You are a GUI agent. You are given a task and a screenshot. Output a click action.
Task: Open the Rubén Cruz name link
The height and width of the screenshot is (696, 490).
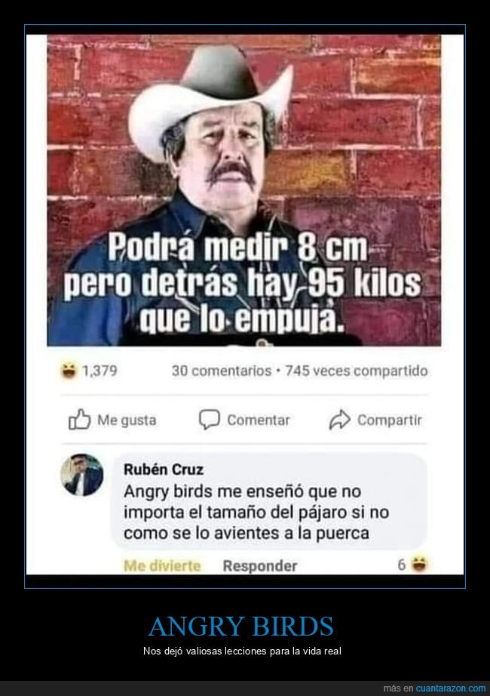click(x=164, y=470)
